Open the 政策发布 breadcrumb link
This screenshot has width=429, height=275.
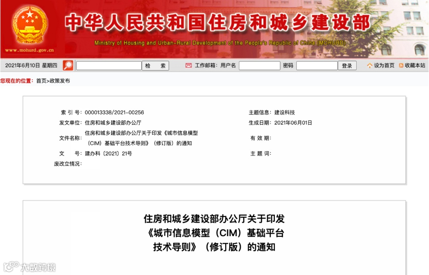[x=60, y=81]
